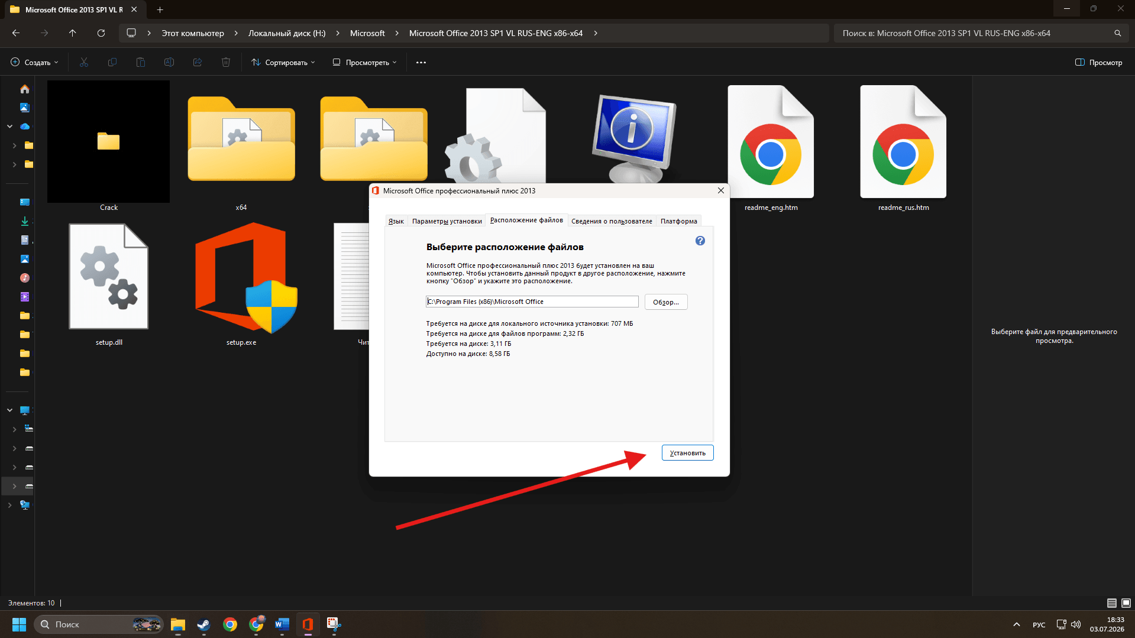The width and height of the screenshot is (1135, 638).
Task: Click the Windows Start button
Action: pyautogui.click(x=19, y=624)
